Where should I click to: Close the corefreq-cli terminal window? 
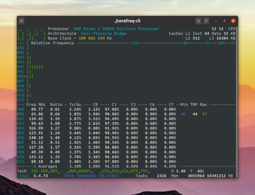tap(233, 20)
